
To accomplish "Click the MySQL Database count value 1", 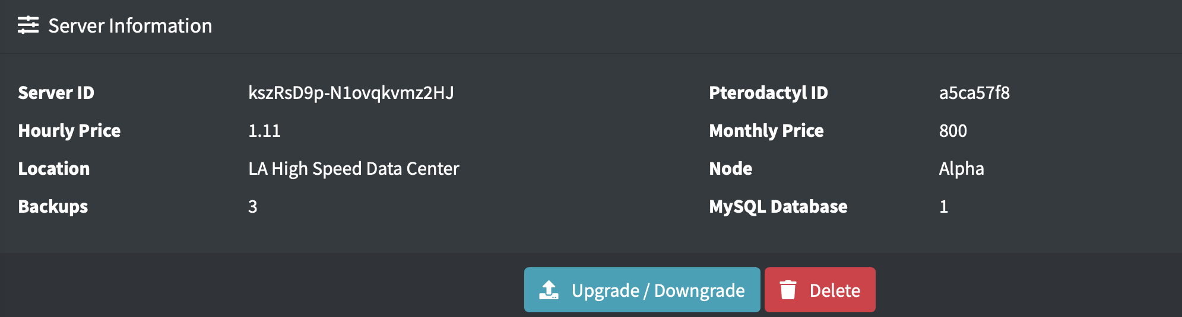I will point(943,207).
